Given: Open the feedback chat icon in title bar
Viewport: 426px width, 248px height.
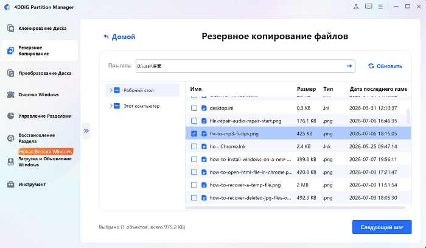Looking at the screenshot, I should (x=368, y=7).
